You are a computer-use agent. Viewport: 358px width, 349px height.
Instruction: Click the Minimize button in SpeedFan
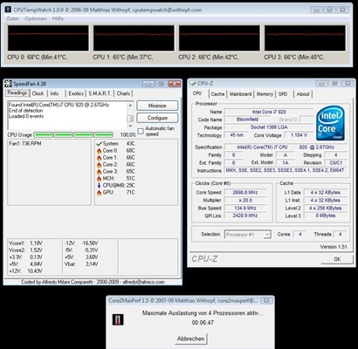click(x=157, y=106)
